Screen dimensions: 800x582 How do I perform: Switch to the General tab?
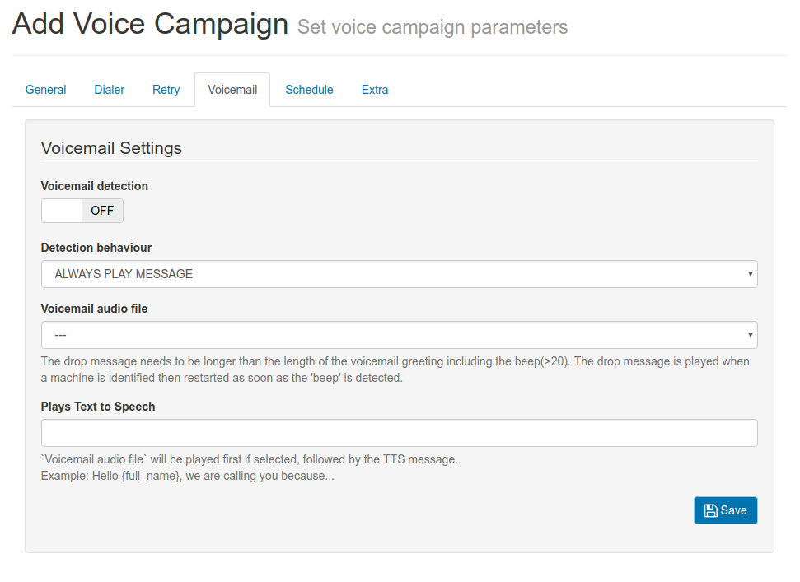[x=46, y=90]
